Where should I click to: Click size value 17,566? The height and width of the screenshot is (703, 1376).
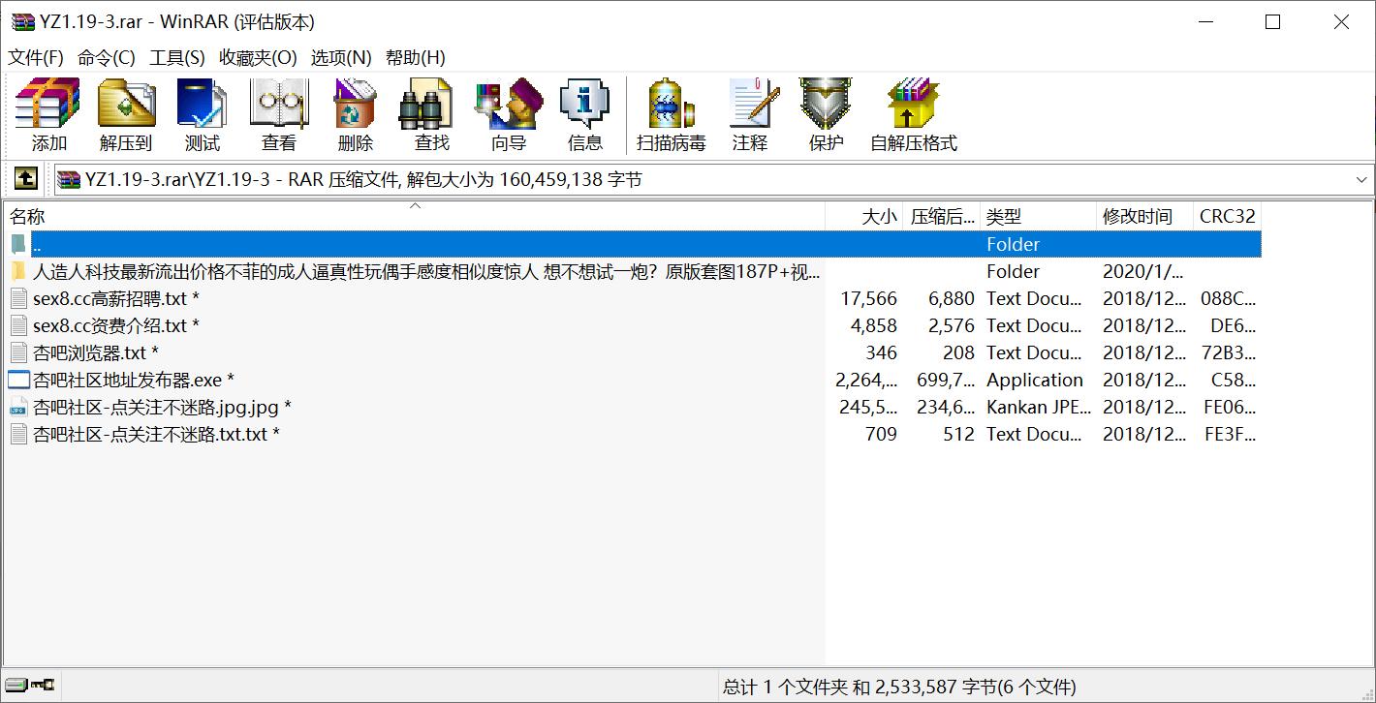pyautogui.click(x=868, y=298)
